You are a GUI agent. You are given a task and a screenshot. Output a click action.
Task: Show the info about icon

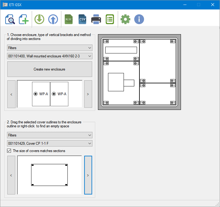[x=139, y=19]
